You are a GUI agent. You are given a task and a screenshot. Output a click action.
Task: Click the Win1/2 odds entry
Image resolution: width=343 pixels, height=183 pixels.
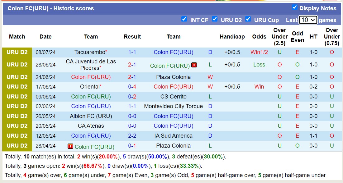tap(259, 52)
